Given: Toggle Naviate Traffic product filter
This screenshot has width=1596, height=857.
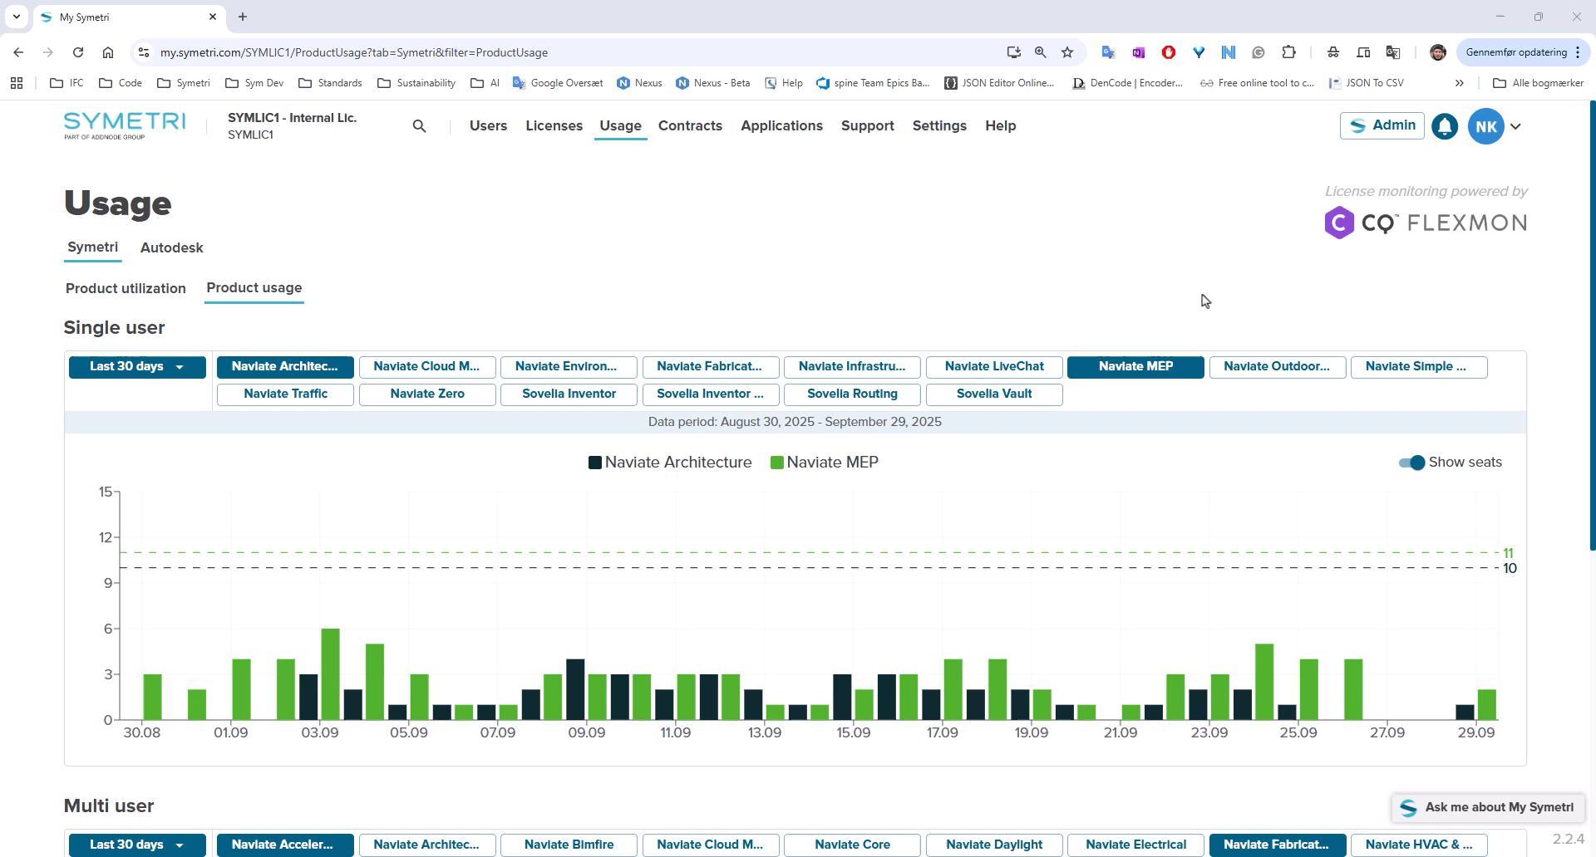Looking at the screenshot, I should (285, 394).
